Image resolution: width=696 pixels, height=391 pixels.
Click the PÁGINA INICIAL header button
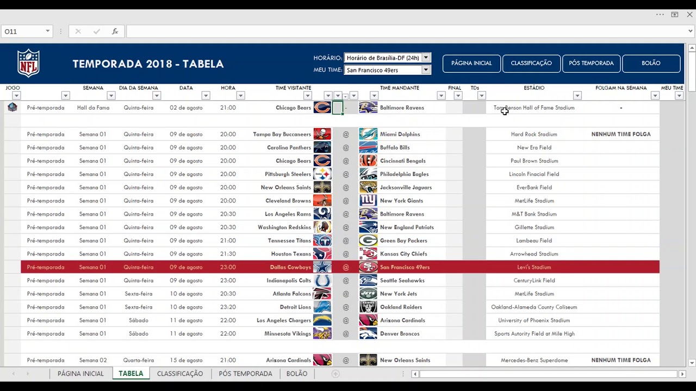pyautogui.click(x=471, y=63)
